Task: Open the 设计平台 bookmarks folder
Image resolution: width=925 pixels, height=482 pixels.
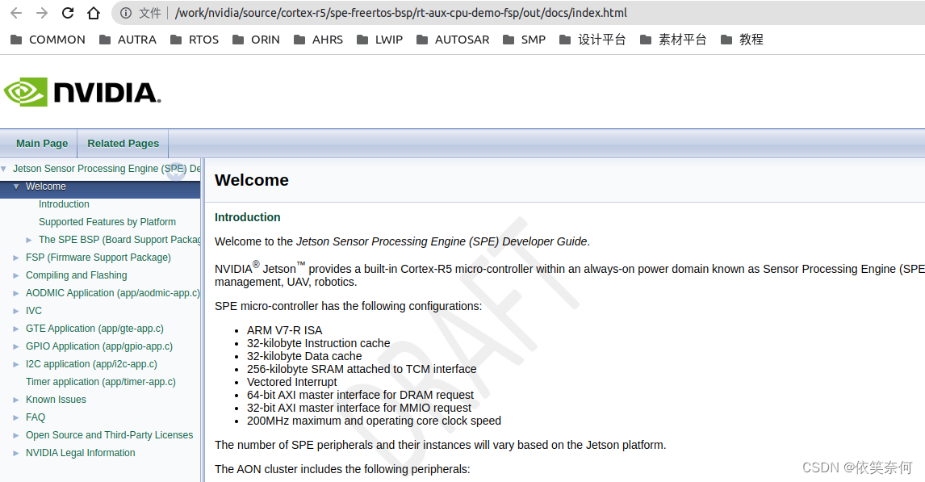Action: [x=592, y=40]
